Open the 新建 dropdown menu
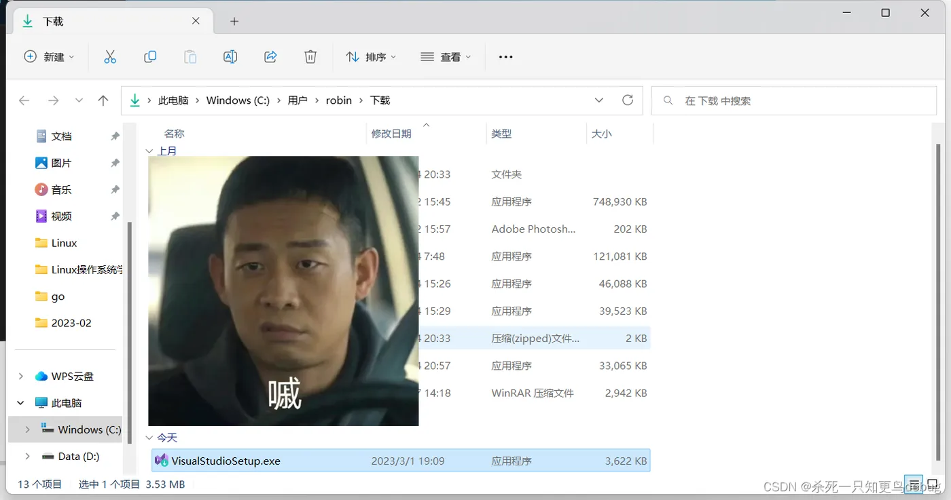Image resolution: width=951 pixels, height=500 pixels. point(49,57)
